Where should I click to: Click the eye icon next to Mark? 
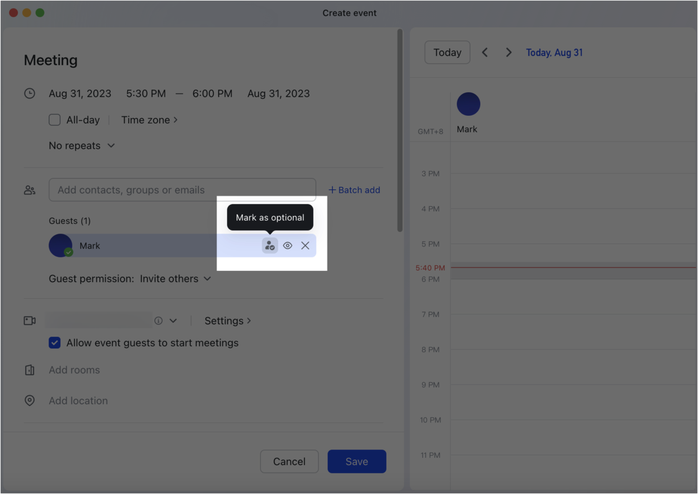(287, 245)
